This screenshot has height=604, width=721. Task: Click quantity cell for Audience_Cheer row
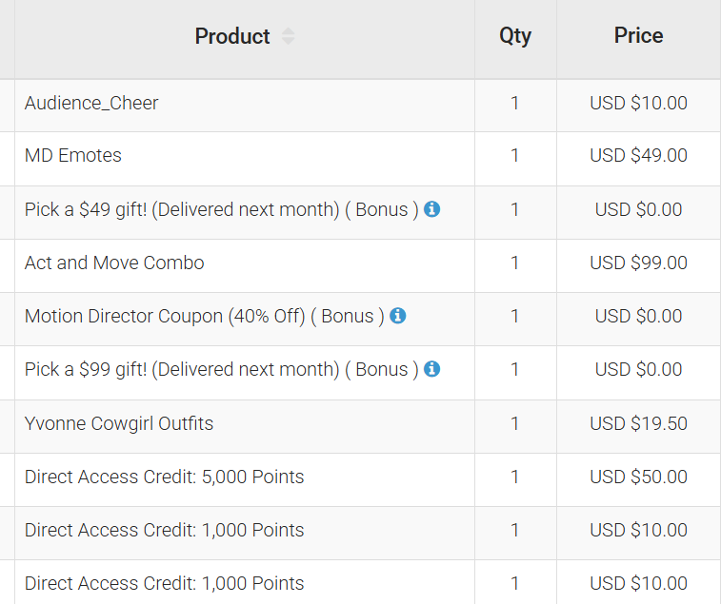coord(515,103)
